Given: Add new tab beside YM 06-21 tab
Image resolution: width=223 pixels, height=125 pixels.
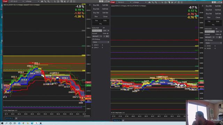Looking at the screenshot, I should coord(123,120).
